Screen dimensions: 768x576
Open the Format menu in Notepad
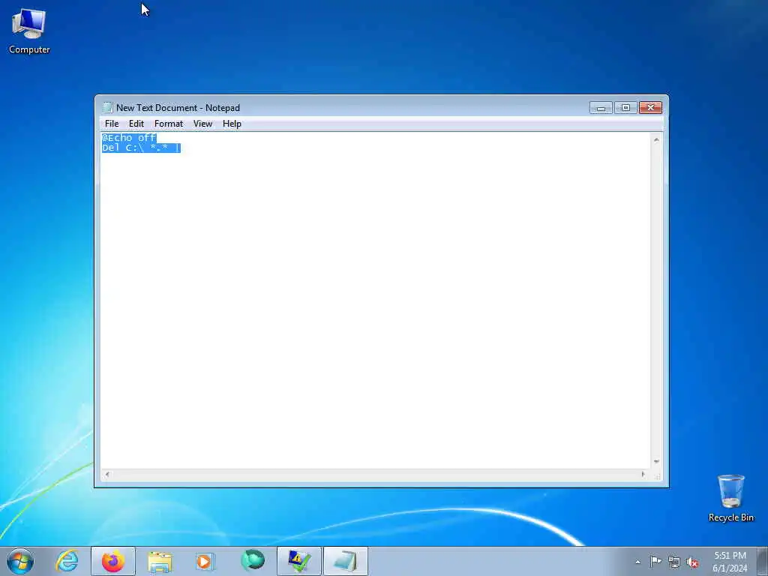(169, 124)
